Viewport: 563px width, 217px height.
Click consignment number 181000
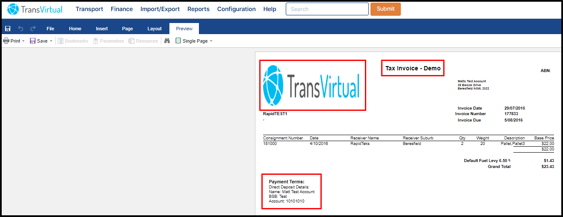(270, 144)
